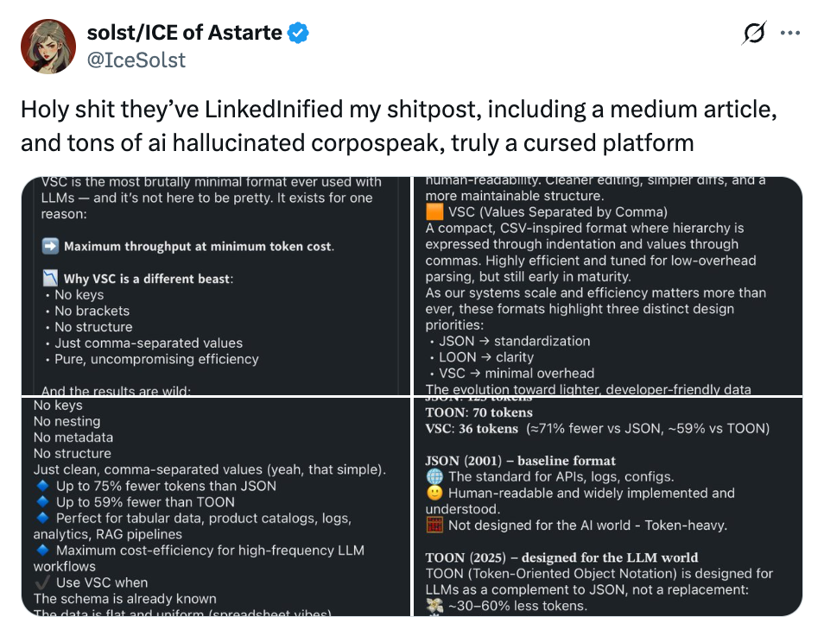Click the display name solst/ICE of Astarte
Screen dimensions: 824x623
(x=185, y=34)
